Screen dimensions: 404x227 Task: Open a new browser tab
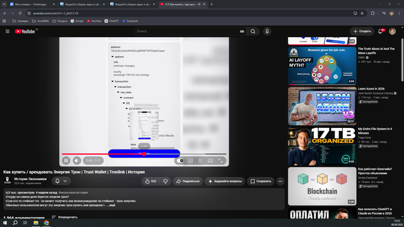tap(211, 4)
